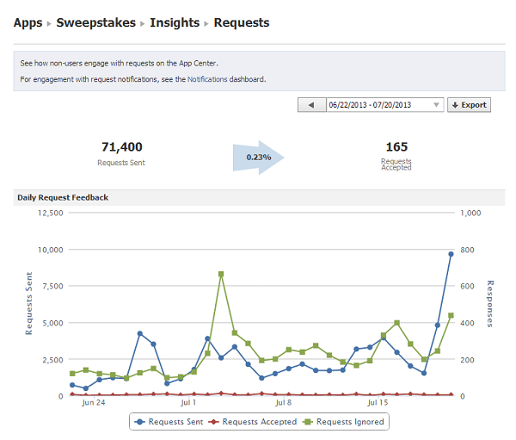The width and height of the screenshot is (516, 440).
Task: Navigate to Insights in the breadcrumb
Action: pyautogui.click(x=175, y=22)
